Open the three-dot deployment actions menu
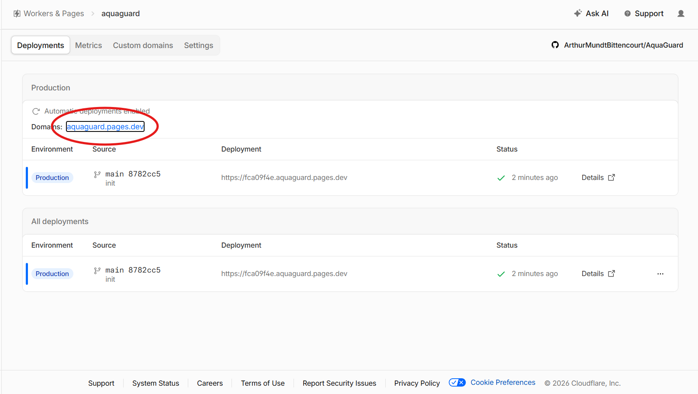 point(660,274)
